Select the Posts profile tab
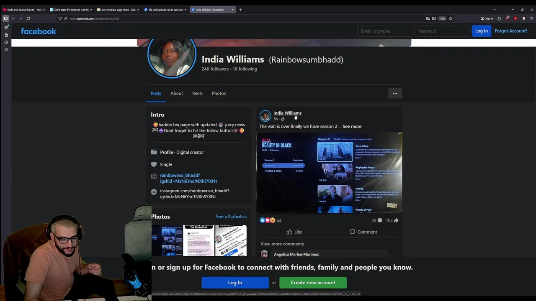 click(156, 93)
